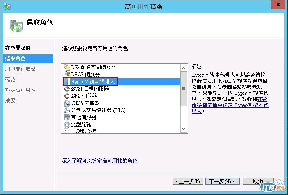Click the Hyper-V 複本代理人 role icon
Screen dimensions: 288x195
point(66,82)
